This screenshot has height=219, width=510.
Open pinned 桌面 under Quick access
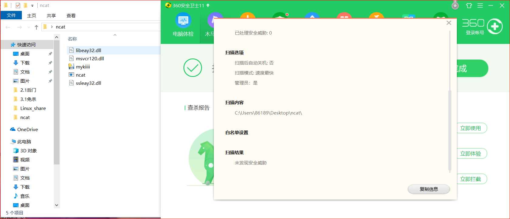tap(25, 54)
